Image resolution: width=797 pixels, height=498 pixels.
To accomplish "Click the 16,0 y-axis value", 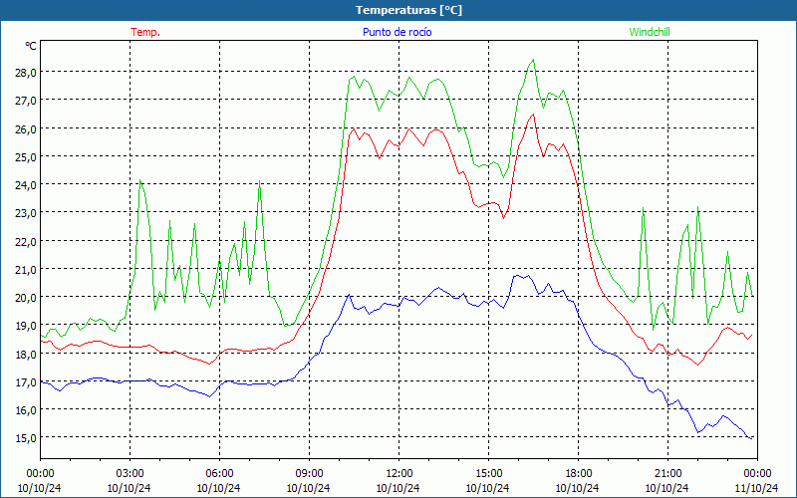I will click(26, 410).
